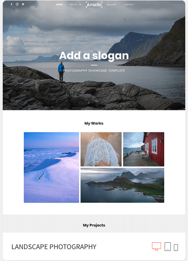
Task: Click the Amelie bracketed logo
Action: click(x=94, y=5)
